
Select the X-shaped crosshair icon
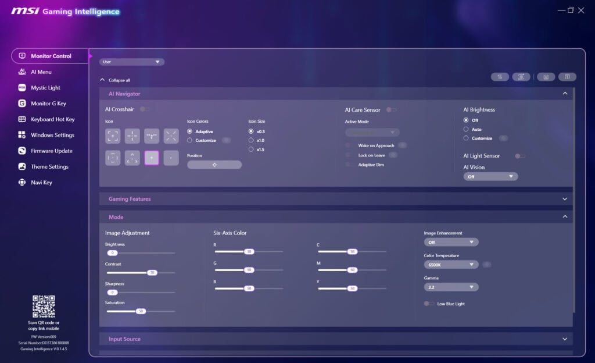click(171, 136)
